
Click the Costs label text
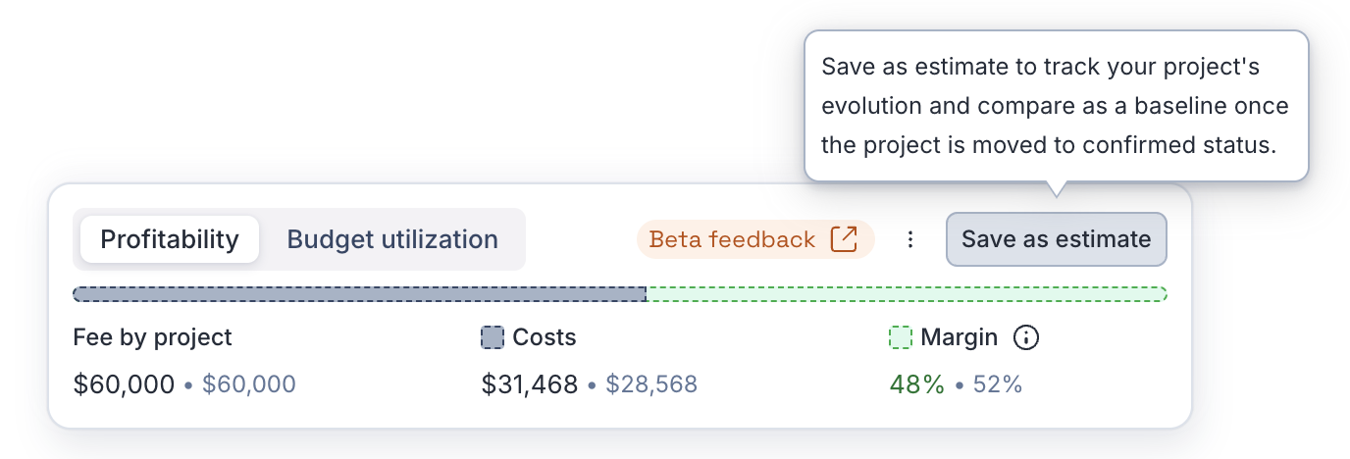(545, 338)
